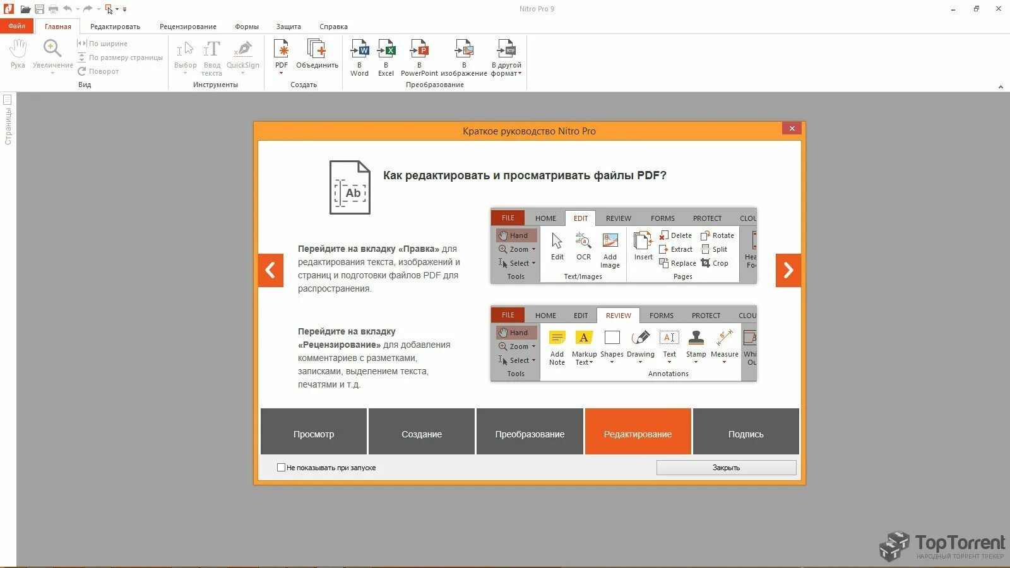Expand the dropdown arrow under Увеличение
The height and width of the screenshot is (568, 1010).
[52, 73]
